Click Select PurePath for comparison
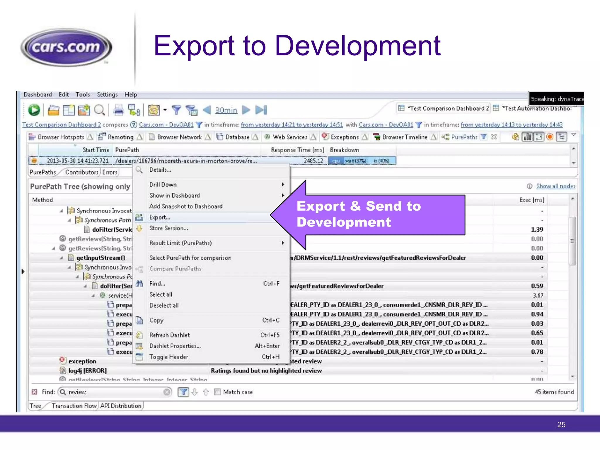Screen dimensions: 600x450 (x=211, y=258)
